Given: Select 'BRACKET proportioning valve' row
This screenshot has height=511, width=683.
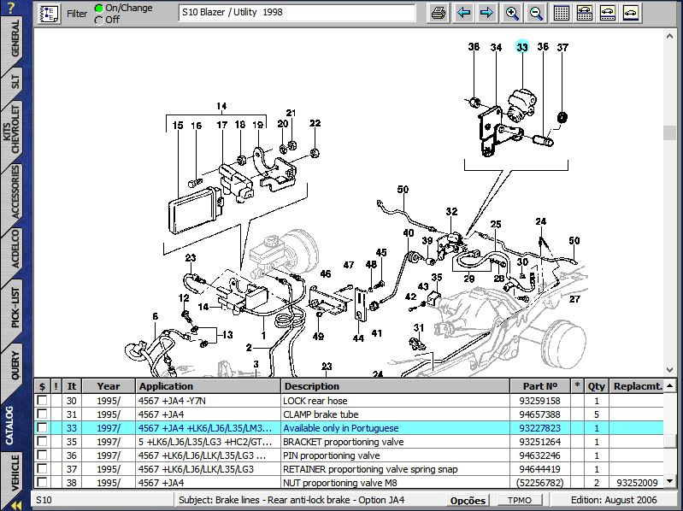Looking at the screenshot, I should coord(349,442).
